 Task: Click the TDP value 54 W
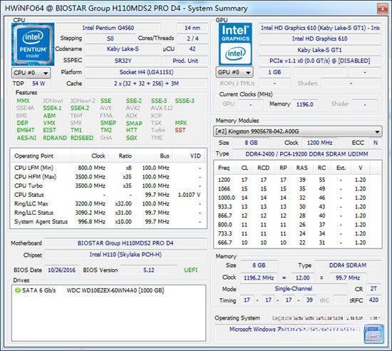tap(38, 83)
